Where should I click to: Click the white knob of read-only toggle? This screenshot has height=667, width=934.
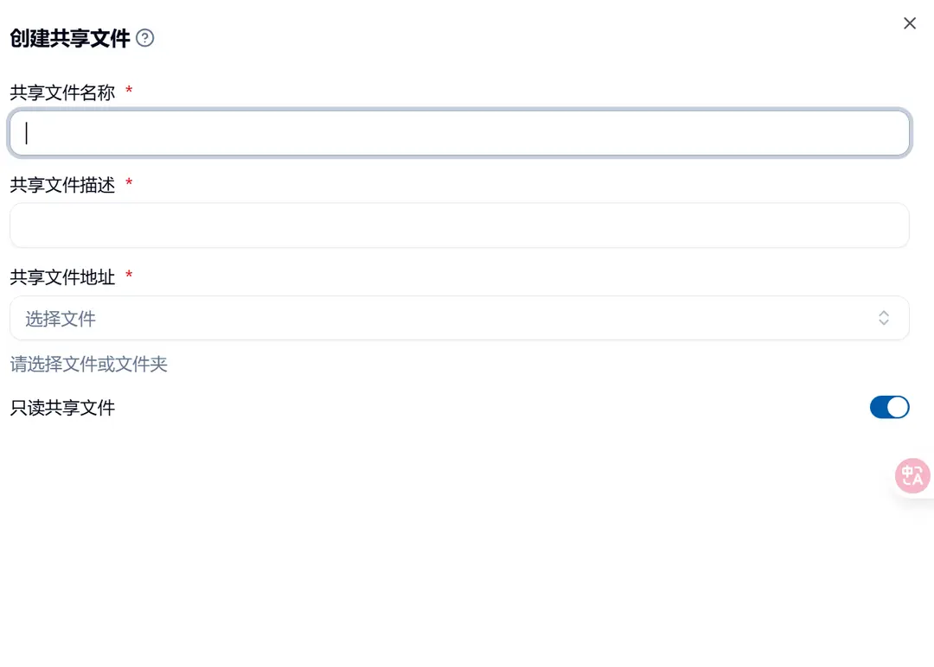point(898,408)
